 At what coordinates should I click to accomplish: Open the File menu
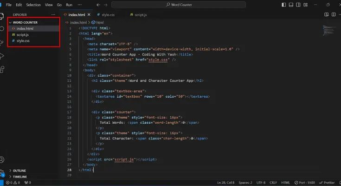pos(9,5)
